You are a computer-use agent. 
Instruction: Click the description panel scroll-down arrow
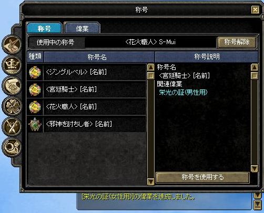point(255,169)
